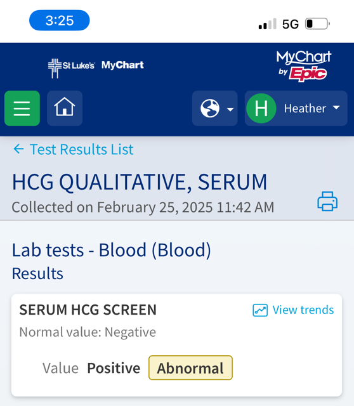The height and width of the screenshot is (406, 354).
Task: Click the globe language icon
Action: [210, 108]
